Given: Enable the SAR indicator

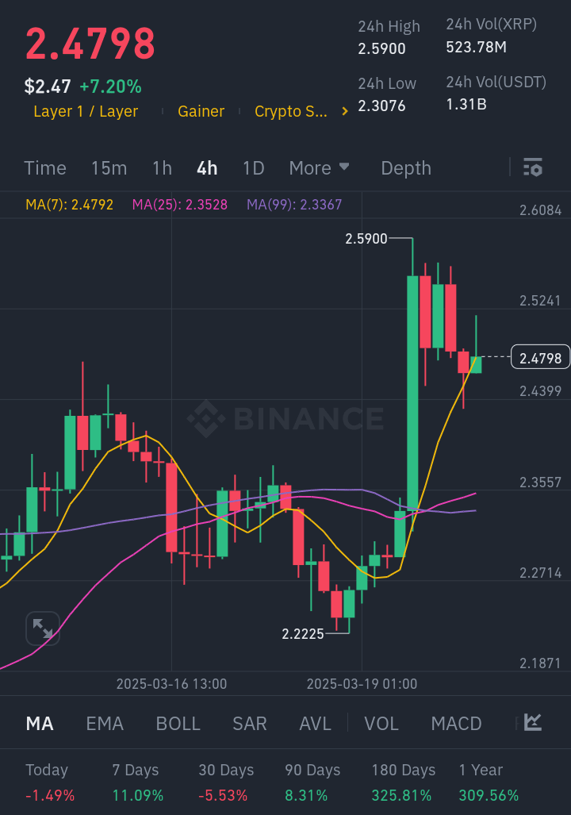Looking at the screenshot, I should pos(249,724).
